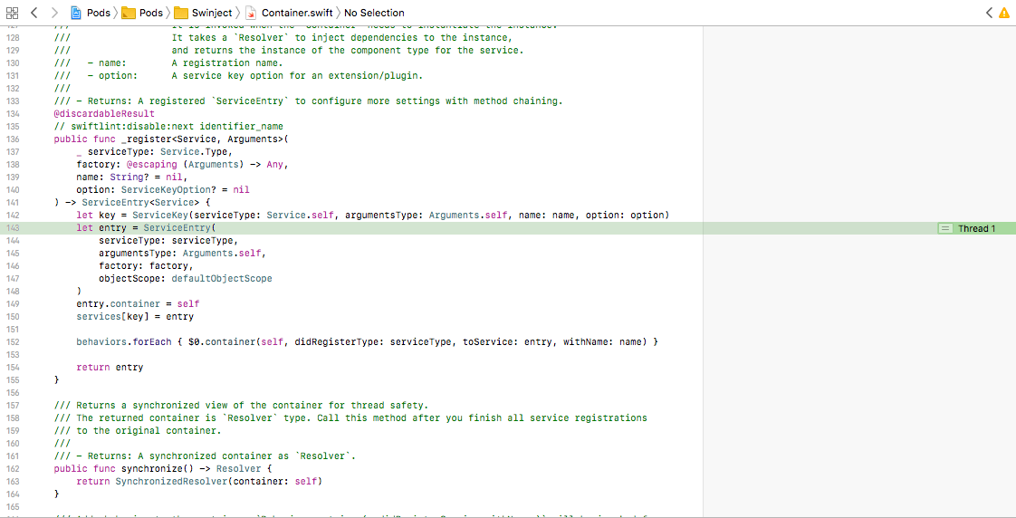This screenshot has width=1016, height=518.
Task: Jump to previous issue arrow
Action: click(989, 13)
